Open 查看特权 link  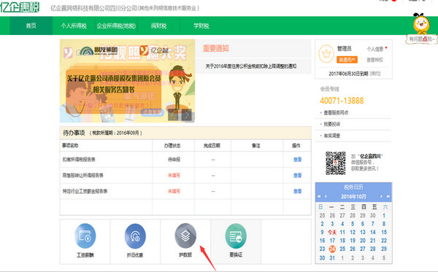click(375, 60)
